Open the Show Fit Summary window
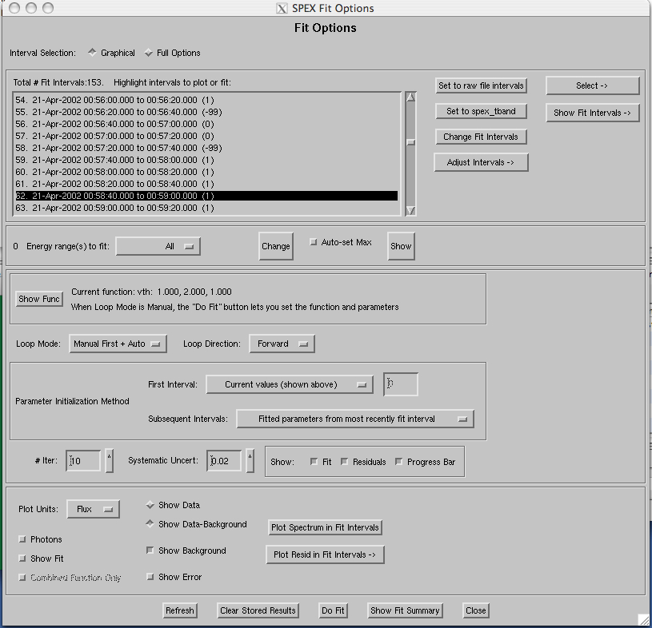This screenshot has height=628, width=652. [x=405, y=610]
